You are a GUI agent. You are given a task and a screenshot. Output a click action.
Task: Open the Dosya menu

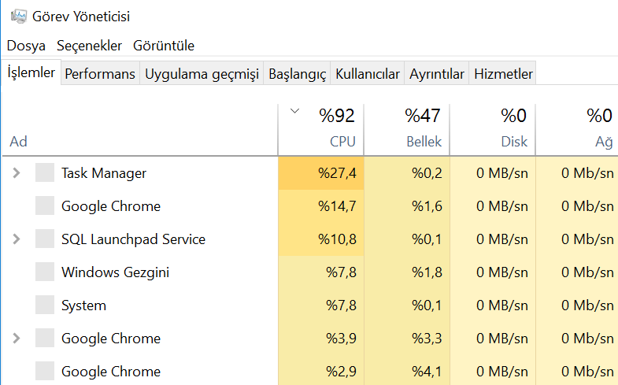pyautogui.click(x=26, y=46)
